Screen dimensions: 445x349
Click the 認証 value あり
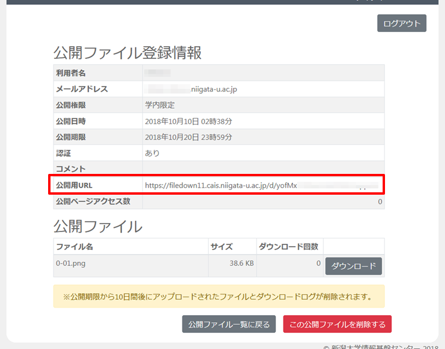[152, 153]
